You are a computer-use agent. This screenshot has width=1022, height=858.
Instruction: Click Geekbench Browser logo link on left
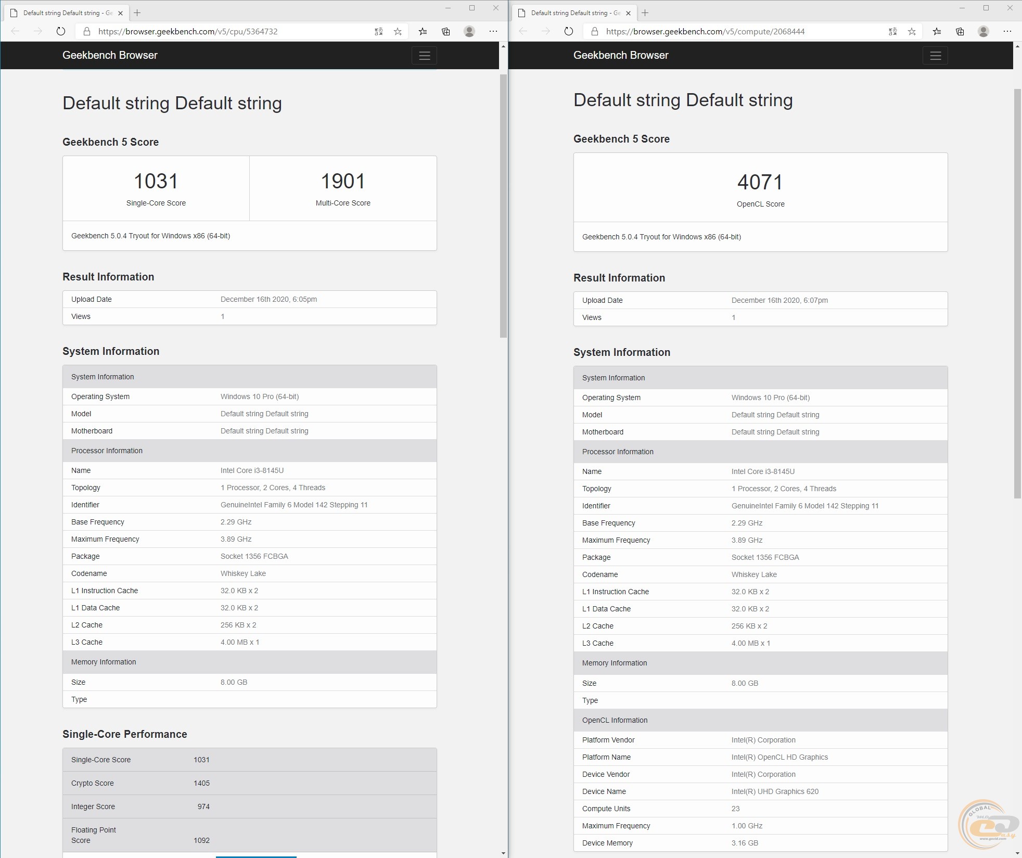[x=110, y=55]
